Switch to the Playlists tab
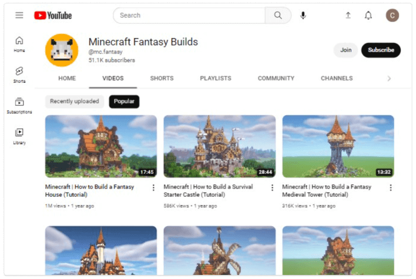 tap(215, 78)
